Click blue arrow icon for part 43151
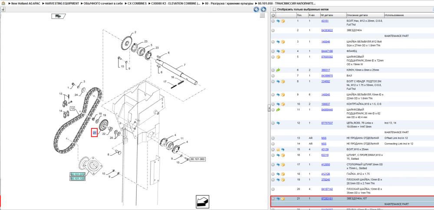Viewport: 434px width, 210px height. (x=278, y=21)
